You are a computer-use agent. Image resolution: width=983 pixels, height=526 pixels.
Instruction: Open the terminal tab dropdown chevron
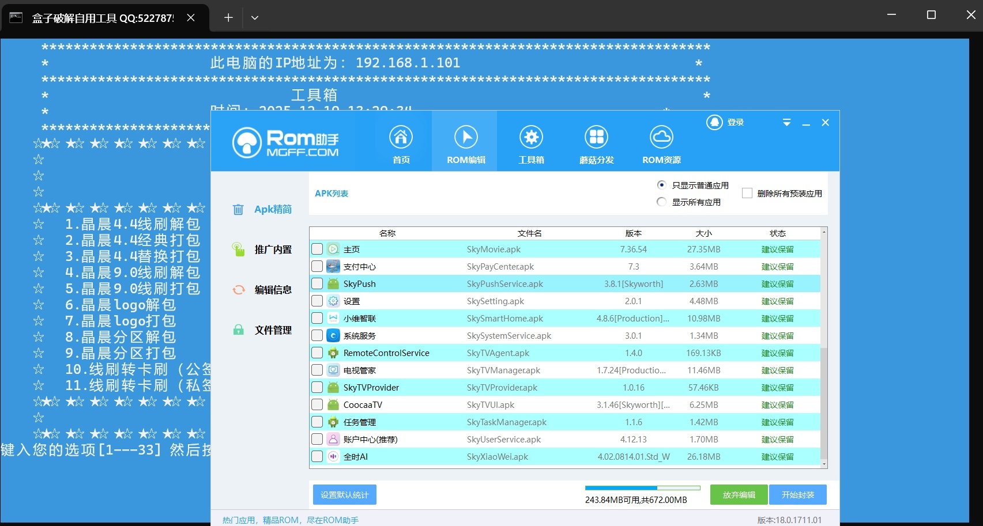point(254,18)
